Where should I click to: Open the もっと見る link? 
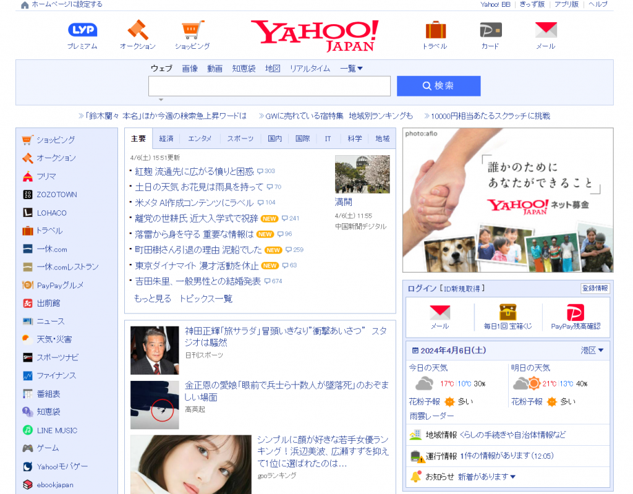point(153,299)
